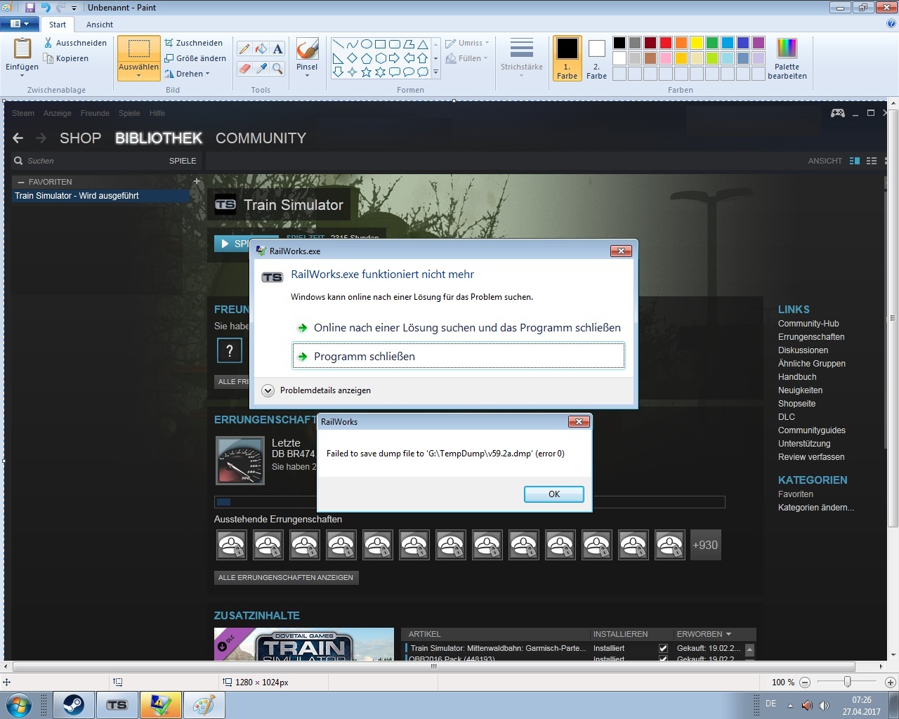Select Train Simulator in the Steam library list
This screenshot has height=719, width=899.
pos(101,196)
